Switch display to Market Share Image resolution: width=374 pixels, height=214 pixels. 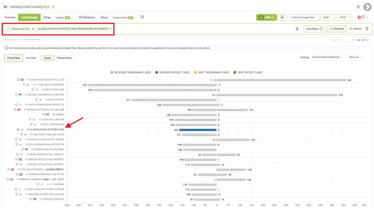tap(64, 58)
